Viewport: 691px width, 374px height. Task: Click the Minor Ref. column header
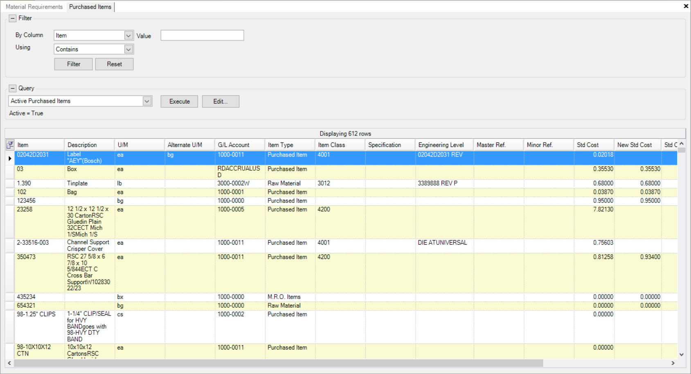click(x=549, y=145)
